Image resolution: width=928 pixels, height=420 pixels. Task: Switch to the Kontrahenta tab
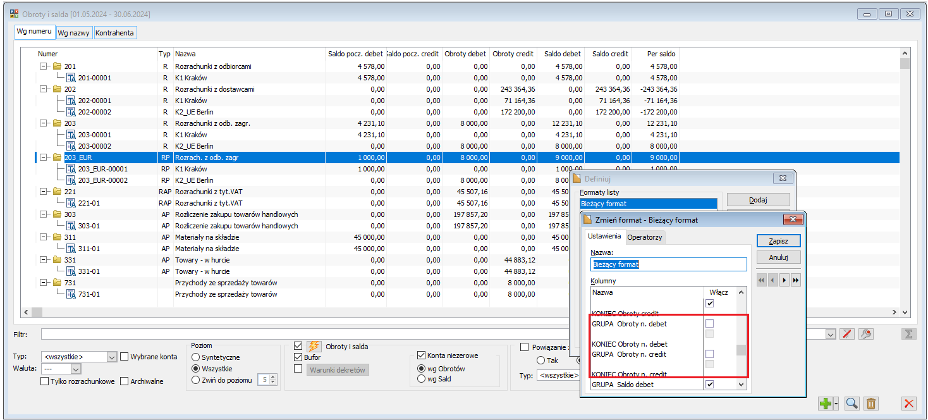115,33
